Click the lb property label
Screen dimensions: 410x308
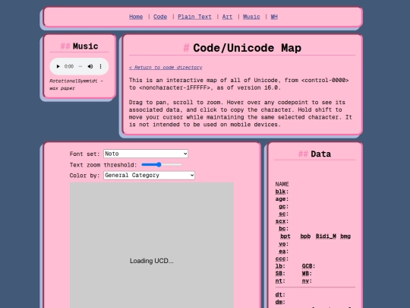(x=279, y=266)
